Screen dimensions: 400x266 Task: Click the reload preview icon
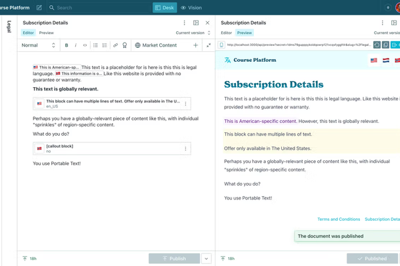(377, 45)
